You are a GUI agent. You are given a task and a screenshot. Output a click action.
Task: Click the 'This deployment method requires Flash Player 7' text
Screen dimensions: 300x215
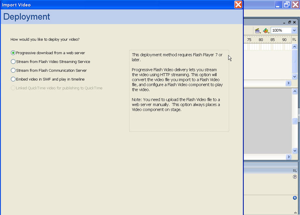tap(177, 57)
